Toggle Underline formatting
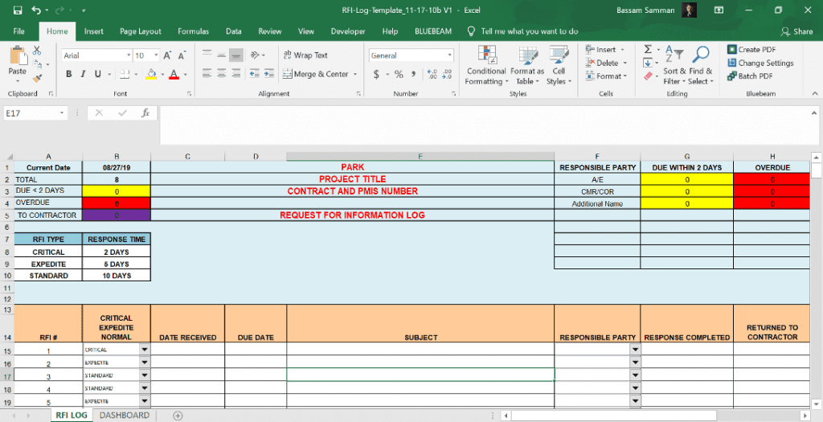The height and width of the screenshot is (422, 823). click(97, 74)
